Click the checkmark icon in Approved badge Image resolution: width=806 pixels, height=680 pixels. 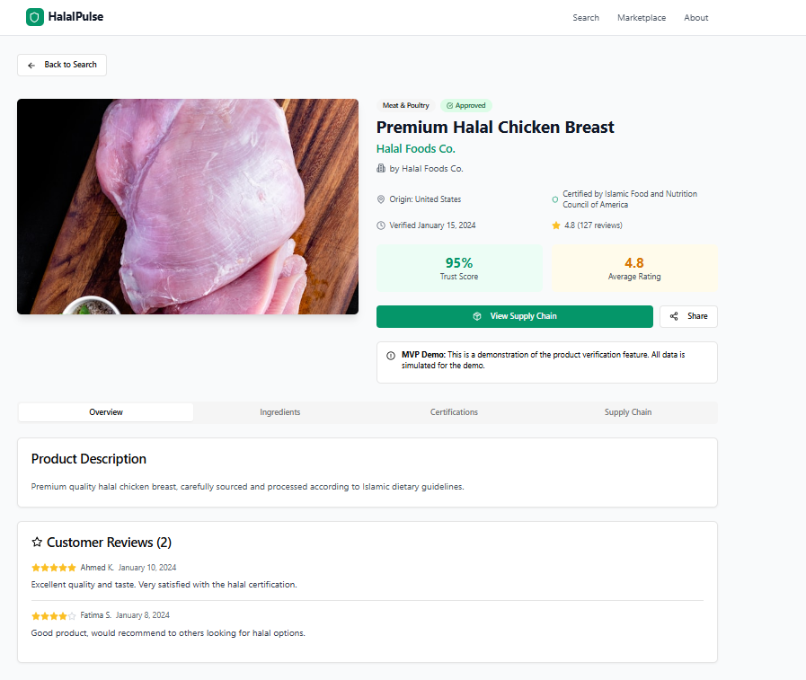point(450,105)
